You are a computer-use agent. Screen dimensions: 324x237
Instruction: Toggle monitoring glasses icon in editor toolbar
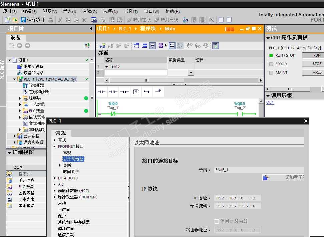point(216,45)
